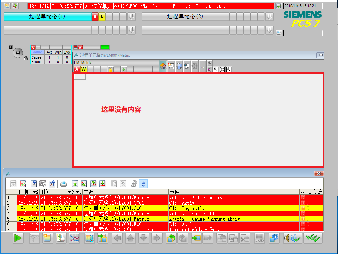Viewport: 338px width, 254px height.
Task: Click the emergency acknowledge warning icon
Action: click(134, 184)
